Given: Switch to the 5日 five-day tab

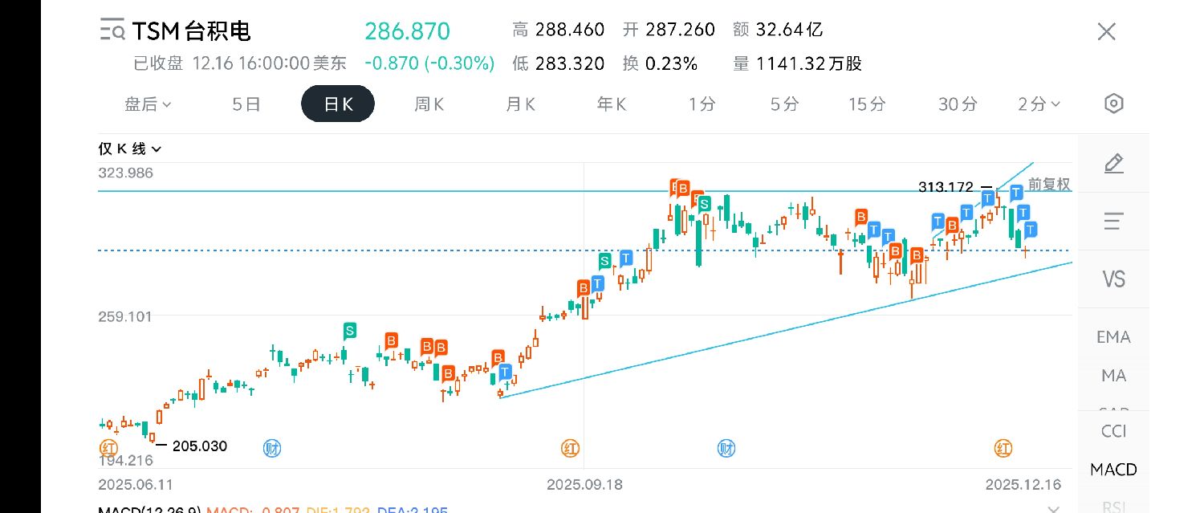Looking at the screenshot, I should tap(246, 104).
